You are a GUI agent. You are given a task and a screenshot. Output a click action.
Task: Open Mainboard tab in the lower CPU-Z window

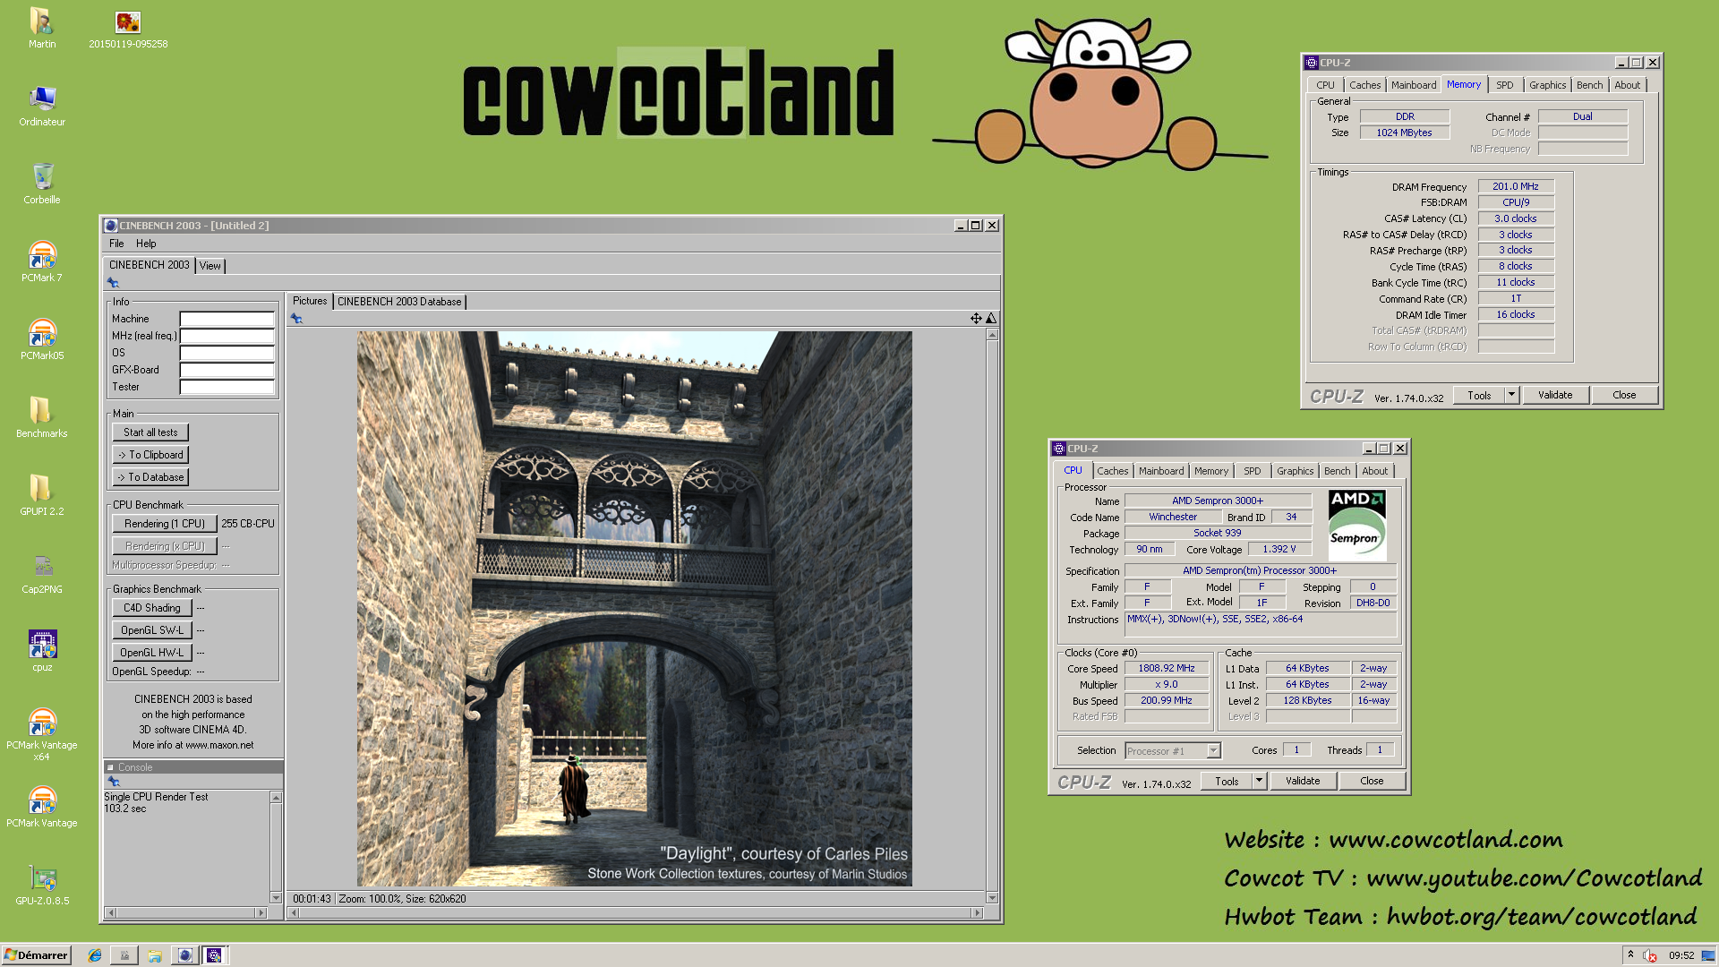click(1161, 471)
